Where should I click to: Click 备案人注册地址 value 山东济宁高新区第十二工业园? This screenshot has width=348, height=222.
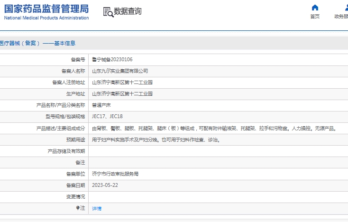point(122,83)
